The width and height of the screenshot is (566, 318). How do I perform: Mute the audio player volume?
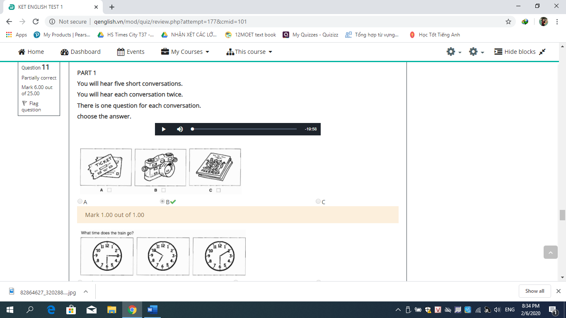tap(180, 129)
